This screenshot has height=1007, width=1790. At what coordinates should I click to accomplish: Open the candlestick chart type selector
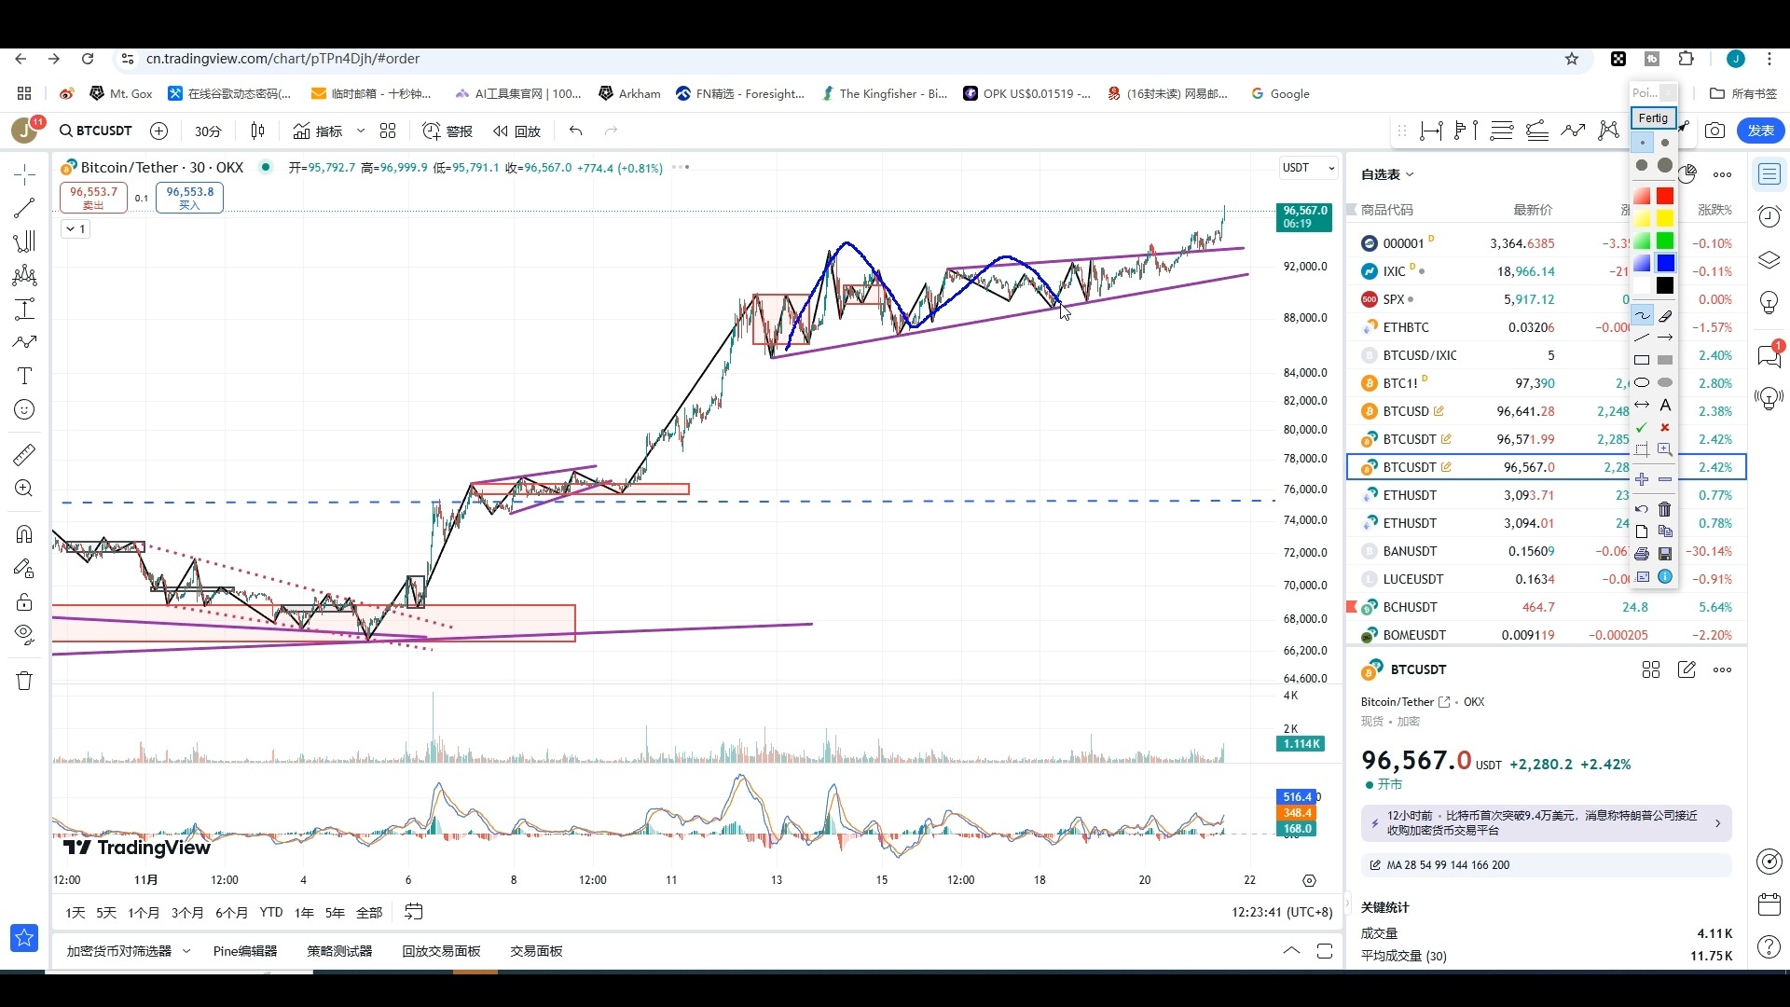click(258, 131)
